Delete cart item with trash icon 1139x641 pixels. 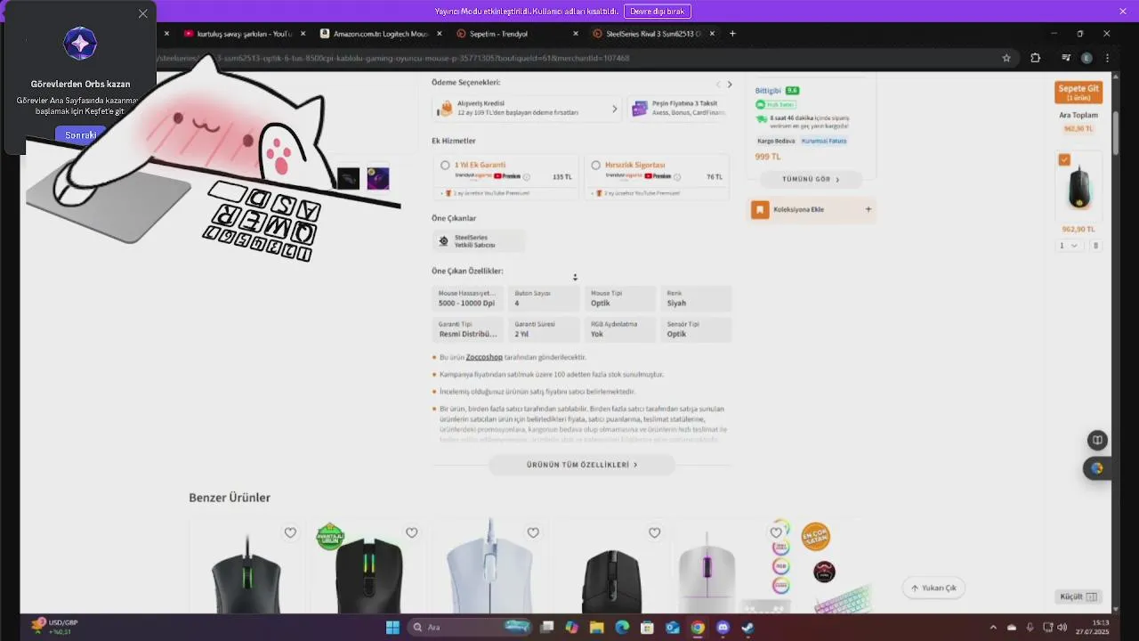[x=1095, y=245]
